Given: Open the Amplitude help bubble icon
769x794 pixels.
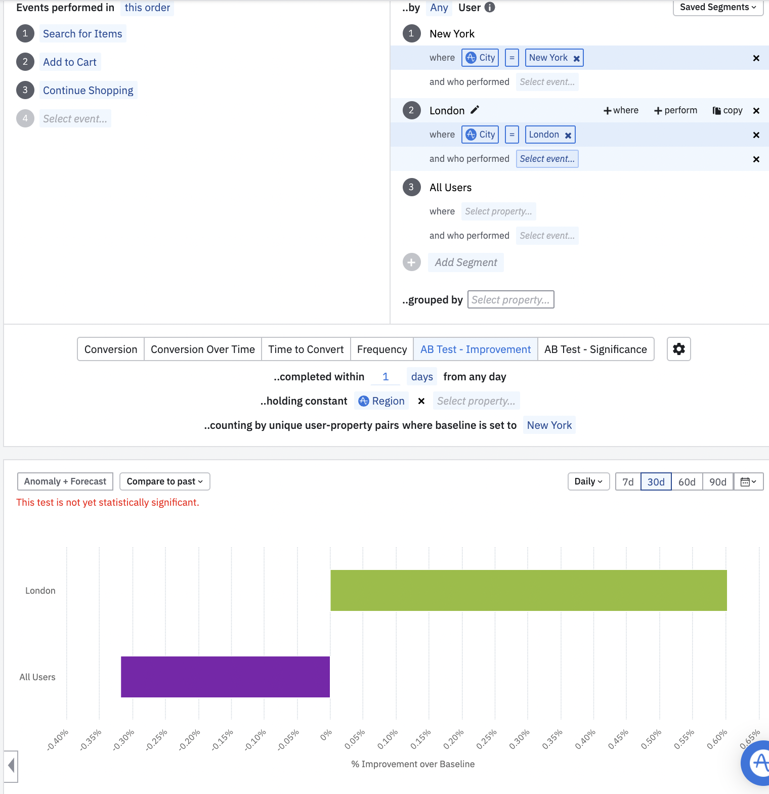Looking at the screenshot, I should (x=757, y=763).
